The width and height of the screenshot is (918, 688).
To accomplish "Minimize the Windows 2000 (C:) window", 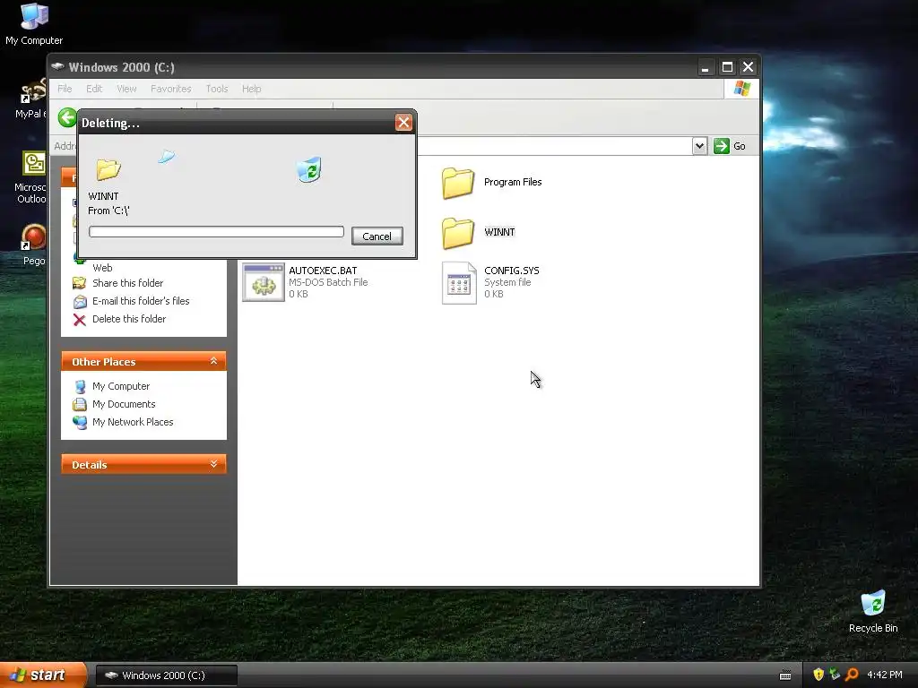I will coord(706,67).
